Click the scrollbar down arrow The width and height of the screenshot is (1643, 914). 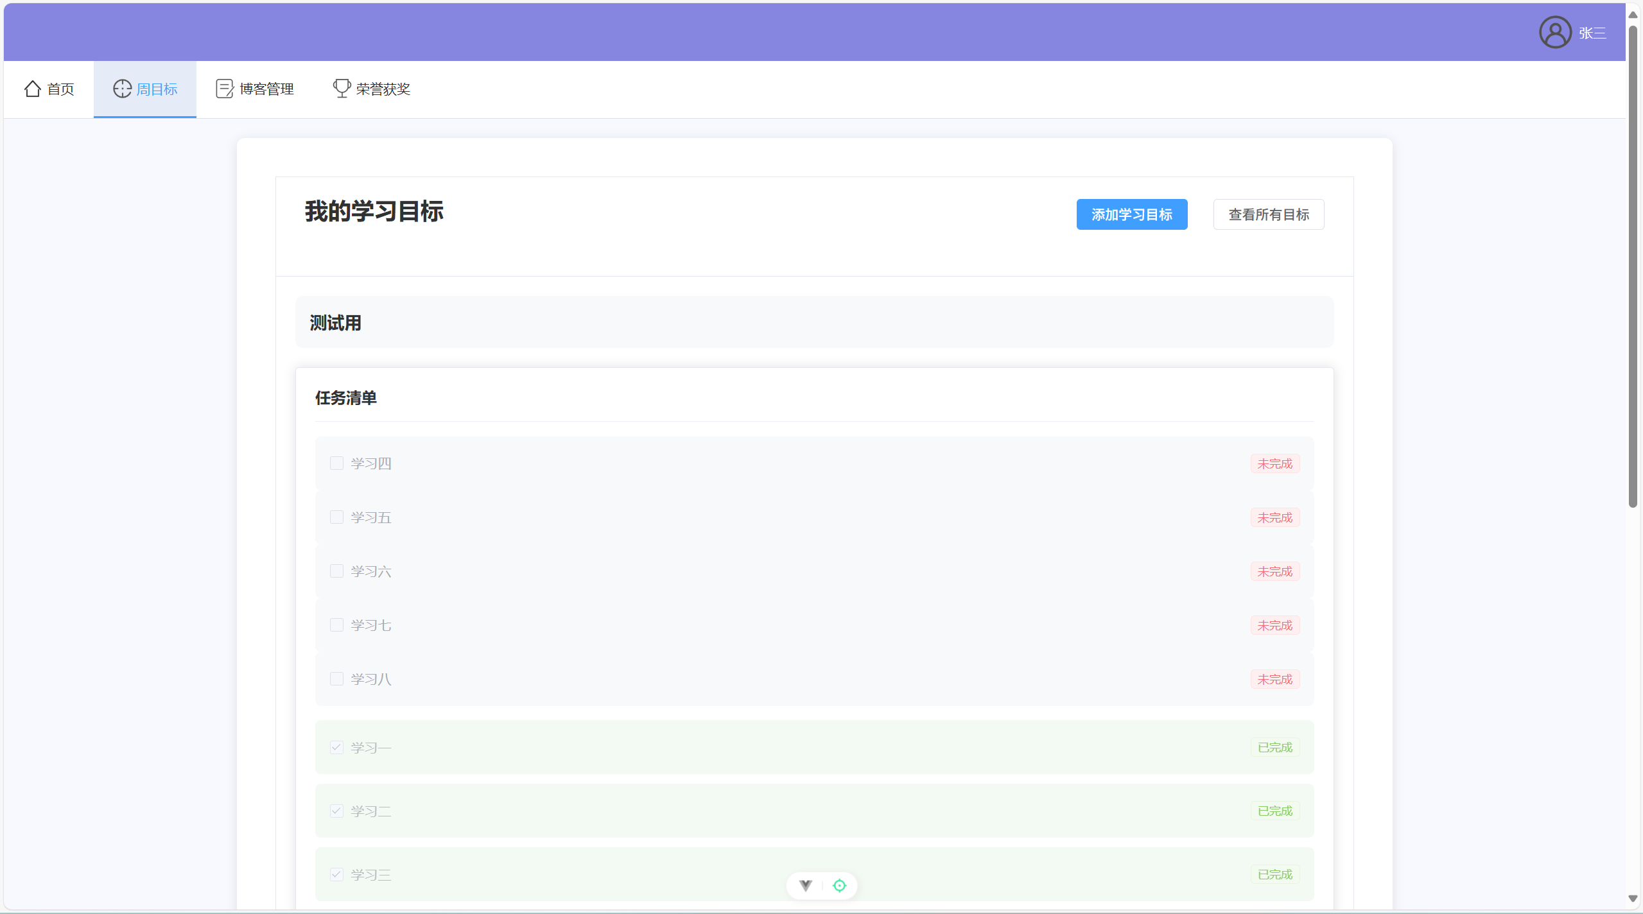pos(1633,899)
